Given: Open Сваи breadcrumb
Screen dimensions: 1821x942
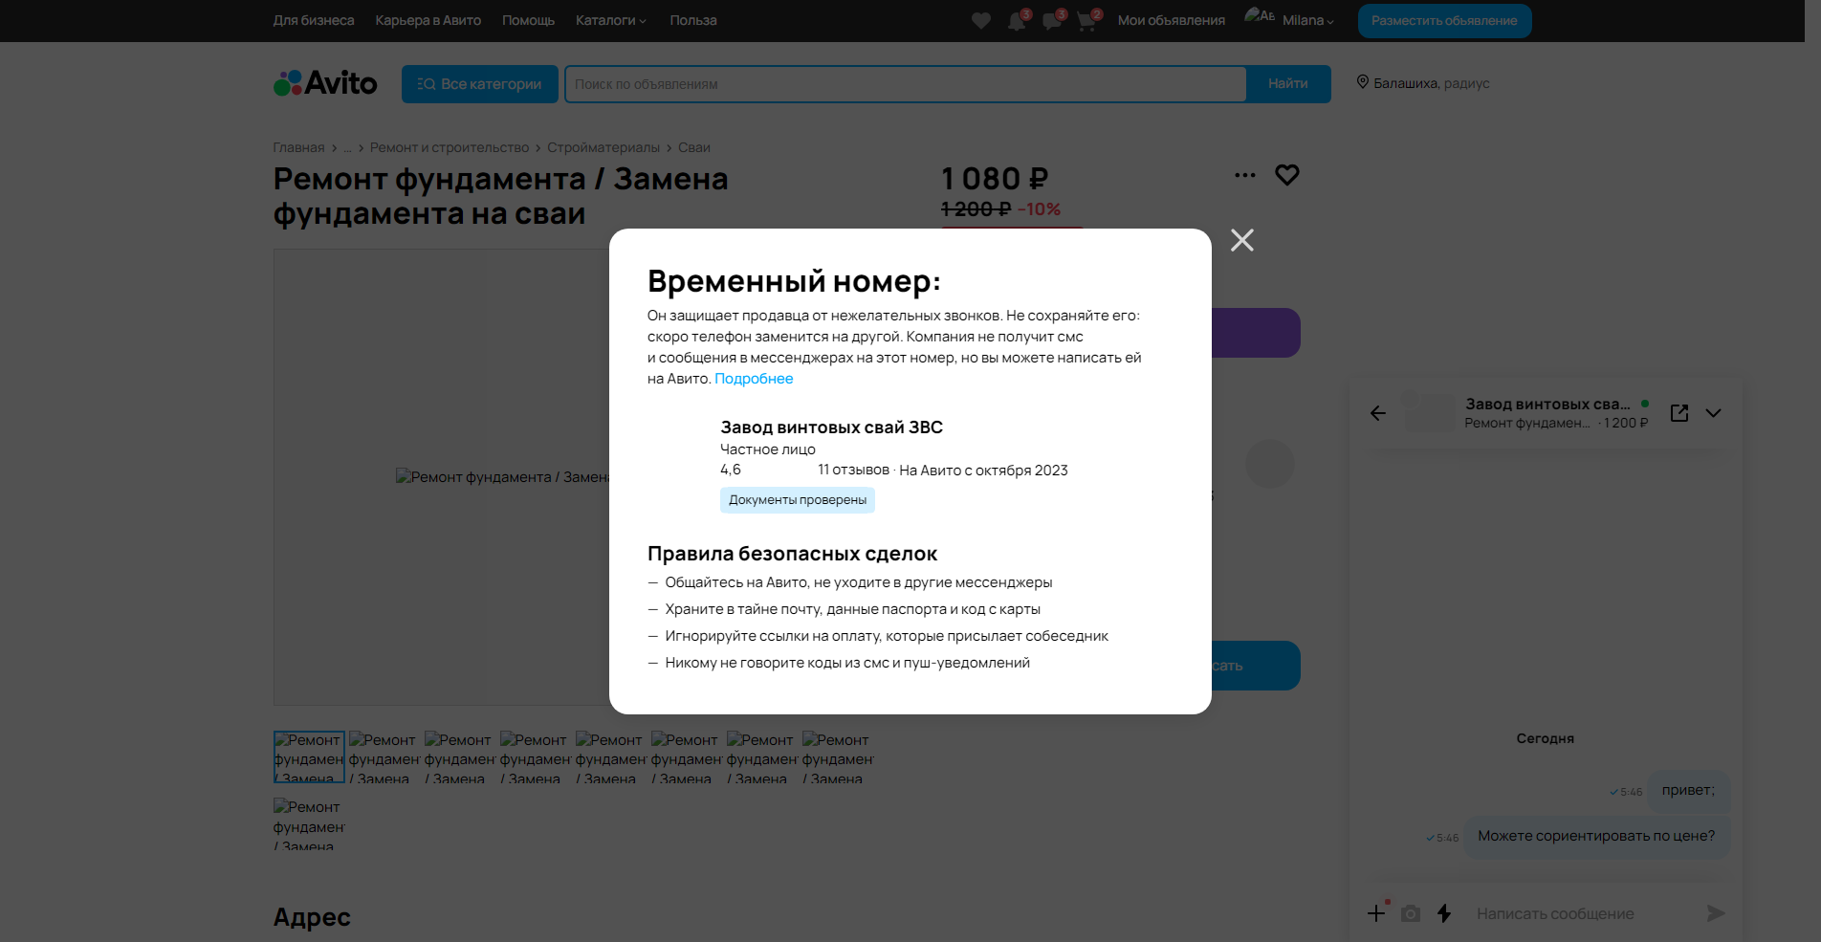Looking at the screenshot, I should point(694,147).
